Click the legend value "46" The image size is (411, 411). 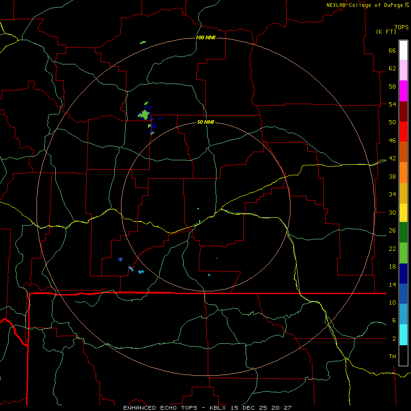(x=392, y=141)
